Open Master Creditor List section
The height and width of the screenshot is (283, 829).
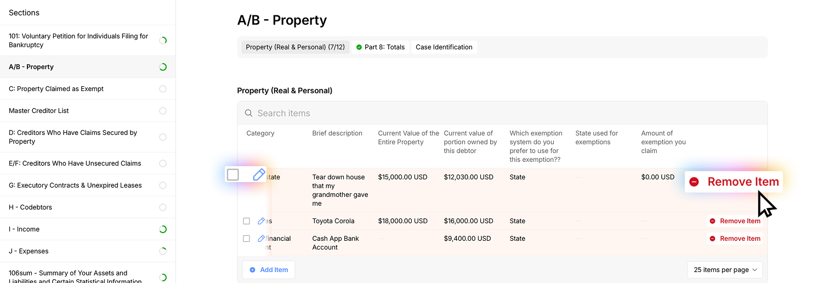pos(39,111)
